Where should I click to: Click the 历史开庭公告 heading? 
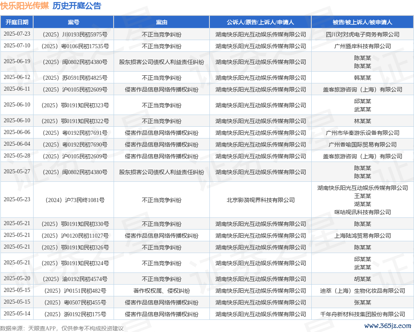[76, 6]
